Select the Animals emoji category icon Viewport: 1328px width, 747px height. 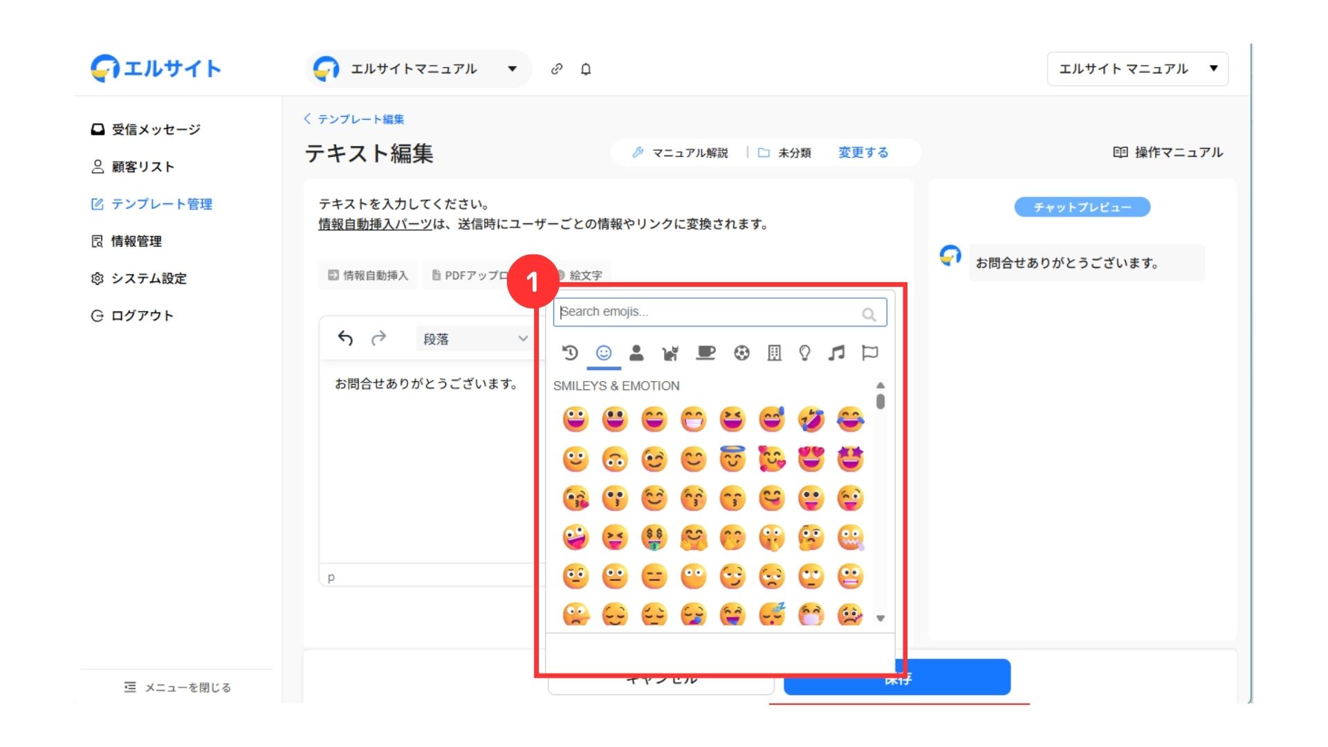(x=670, y=353)
